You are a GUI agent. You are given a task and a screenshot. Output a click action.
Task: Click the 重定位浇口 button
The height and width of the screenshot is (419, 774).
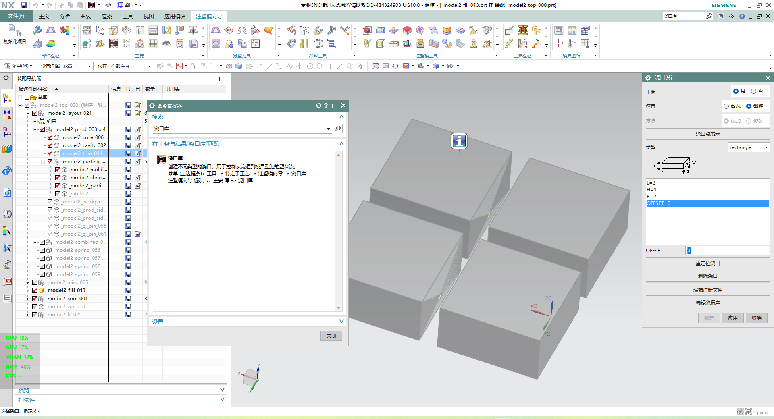707,263
